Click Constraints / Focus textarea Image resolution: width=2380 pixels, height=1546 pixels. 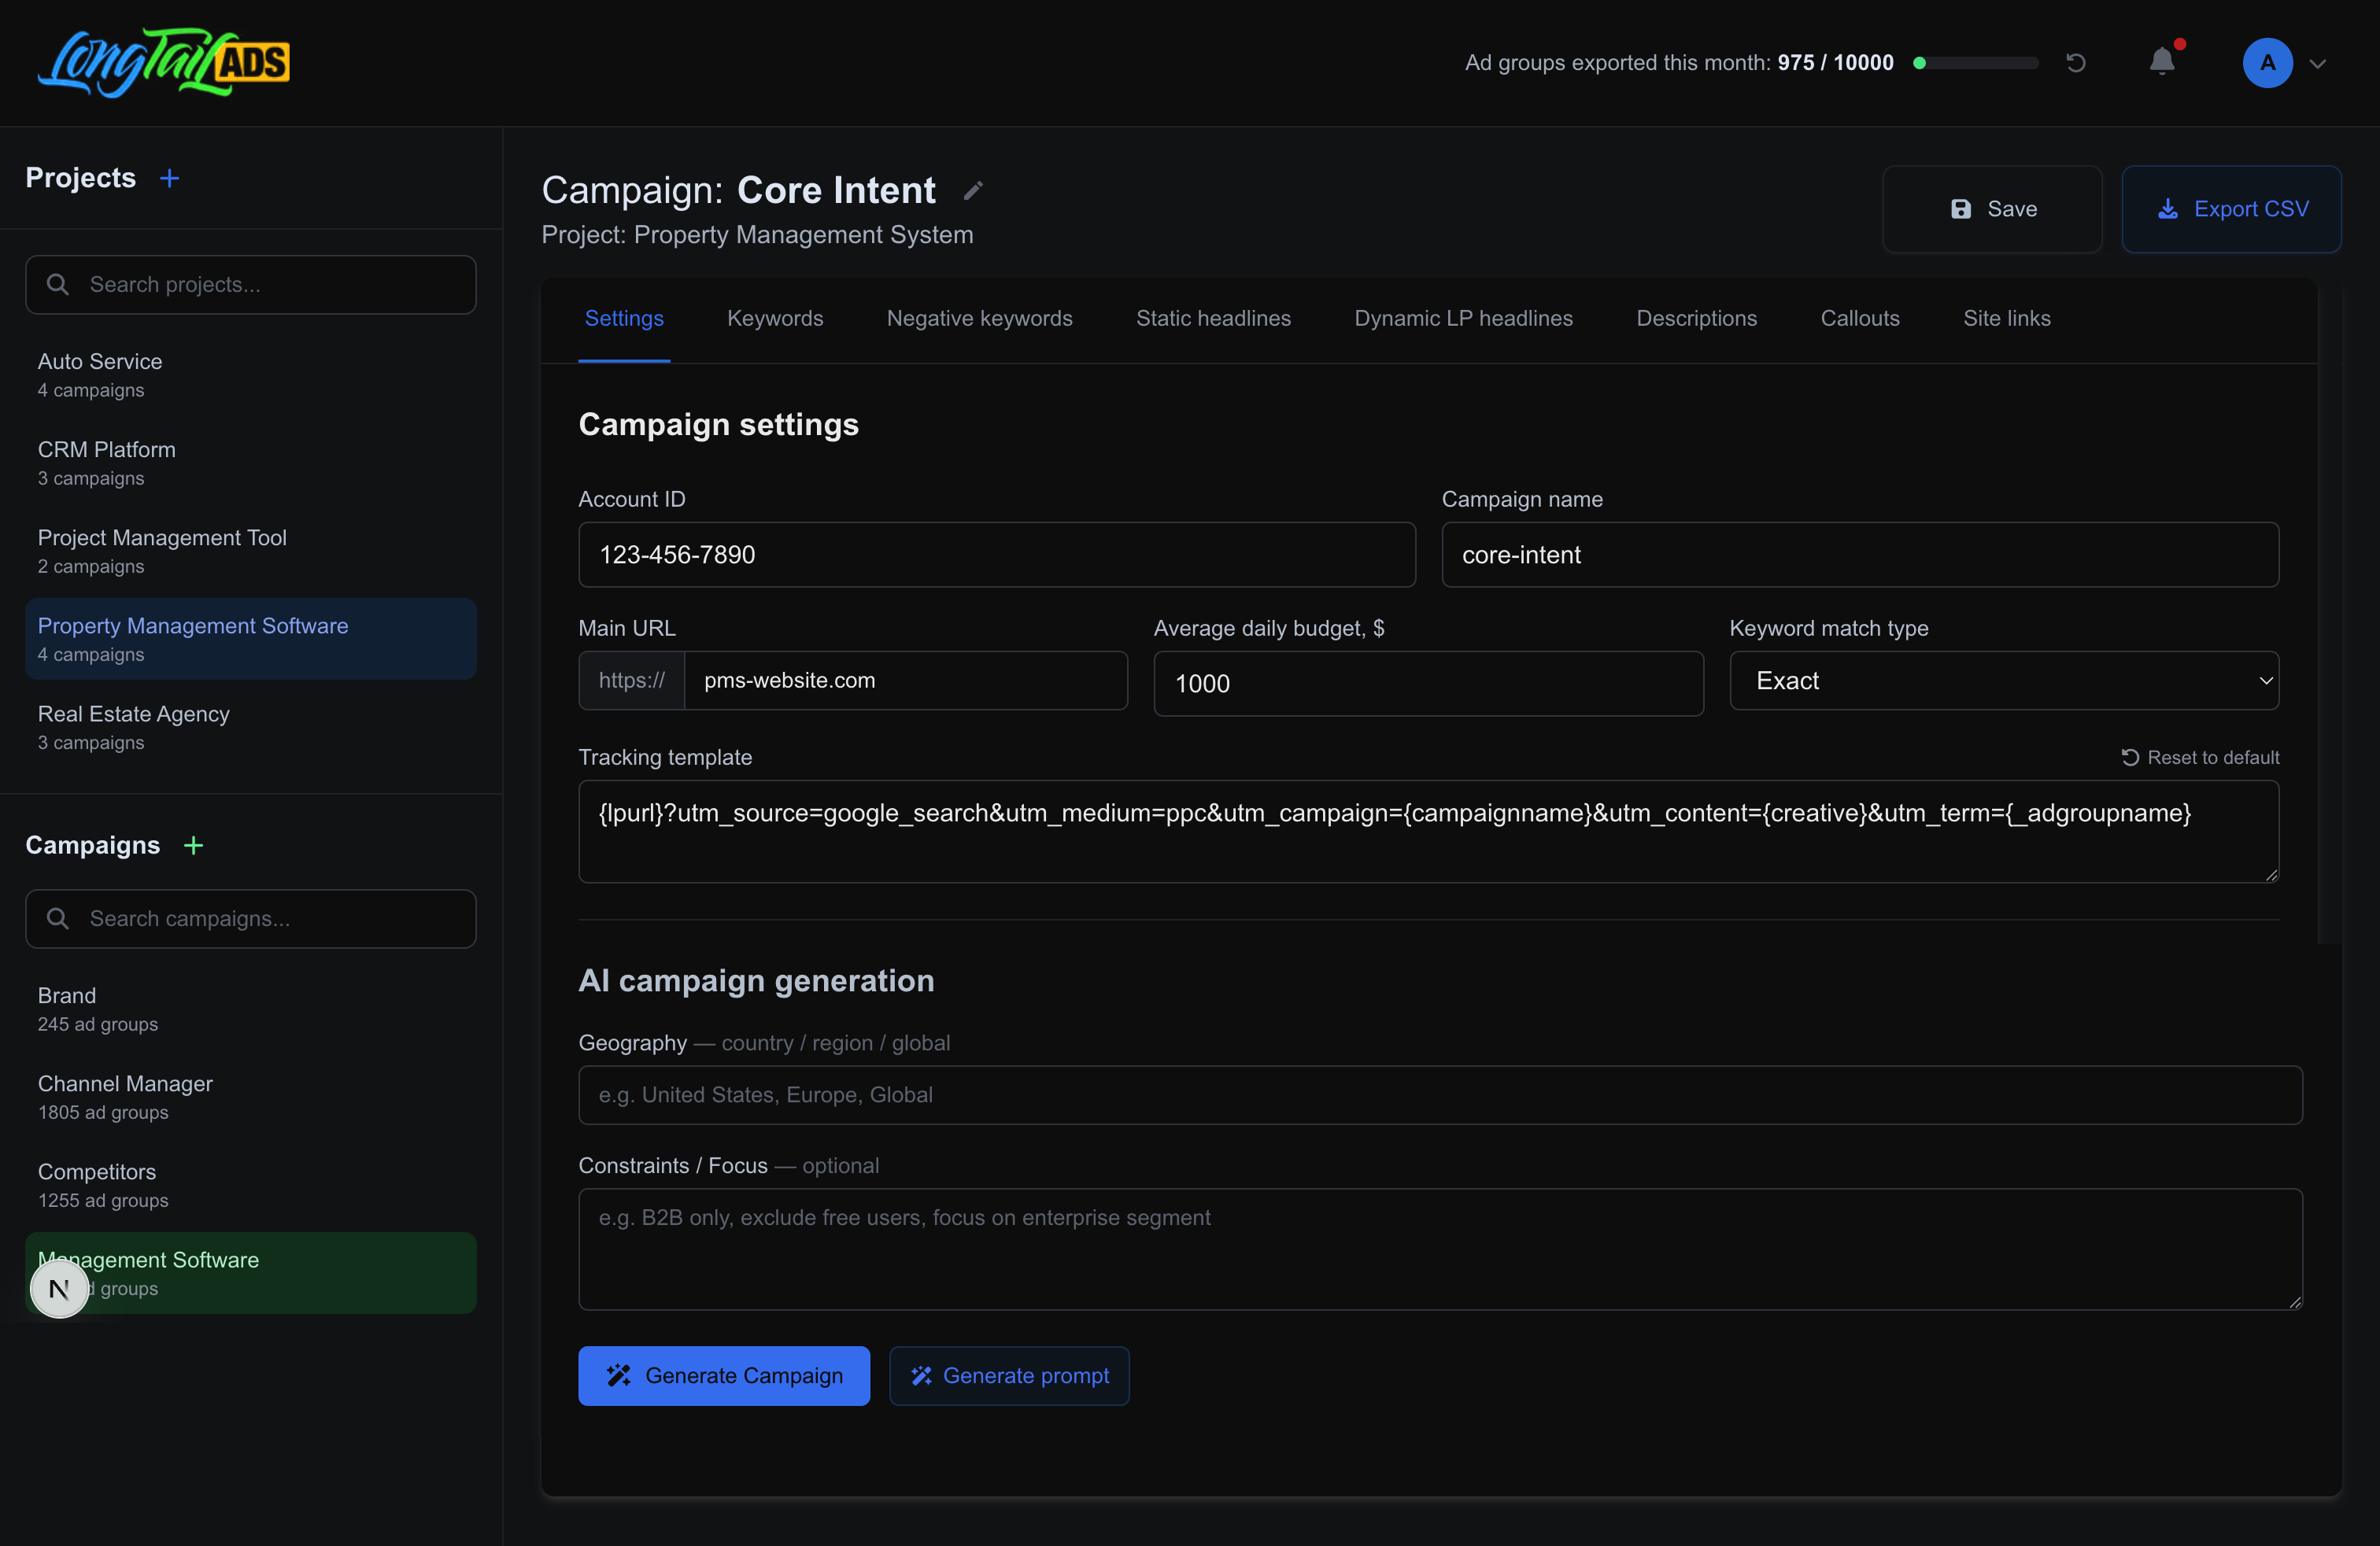coord(1440,1249)
